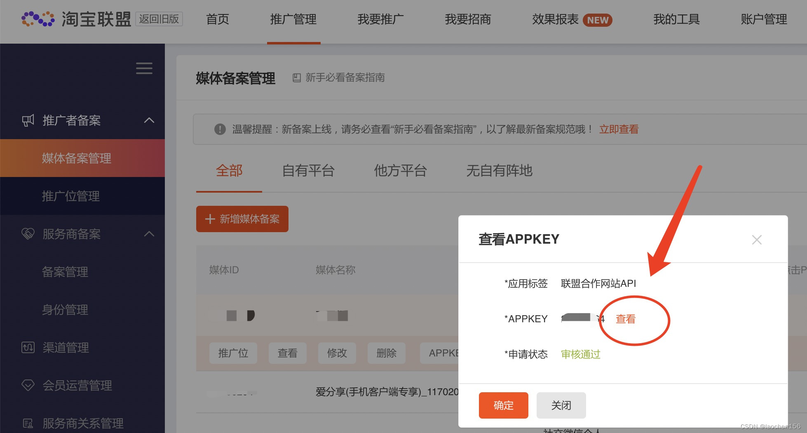Open the 新手必看备案指南 link
Viewport: 807px width, 433px height.
(345, 77)
